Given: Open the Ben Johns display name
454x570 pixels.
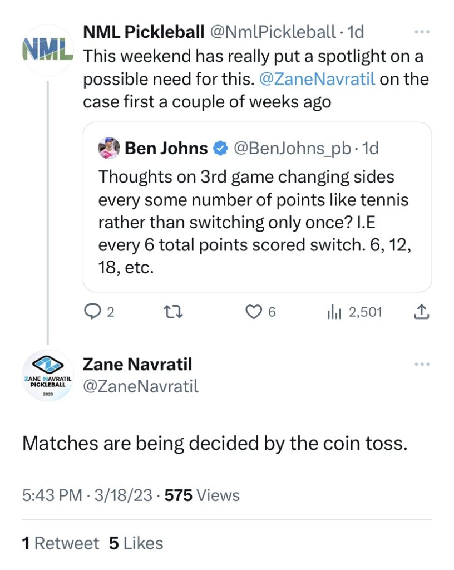Looking at the screenshot, I should pyautogui.click(x=166, y=149).
